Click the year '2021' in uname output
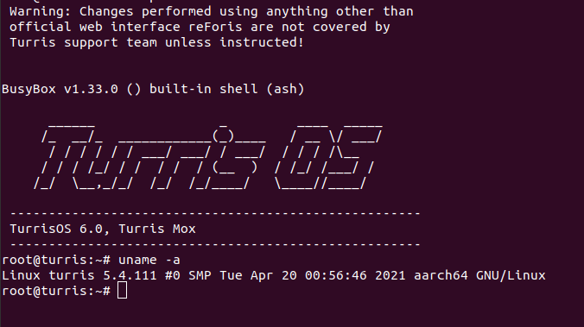 (x=390, y=275)
